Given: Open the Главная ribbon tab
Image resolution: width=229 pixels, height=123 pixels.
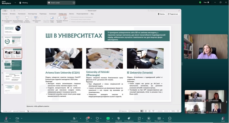Looking at the screenshot, I should (x=5, y=14).
